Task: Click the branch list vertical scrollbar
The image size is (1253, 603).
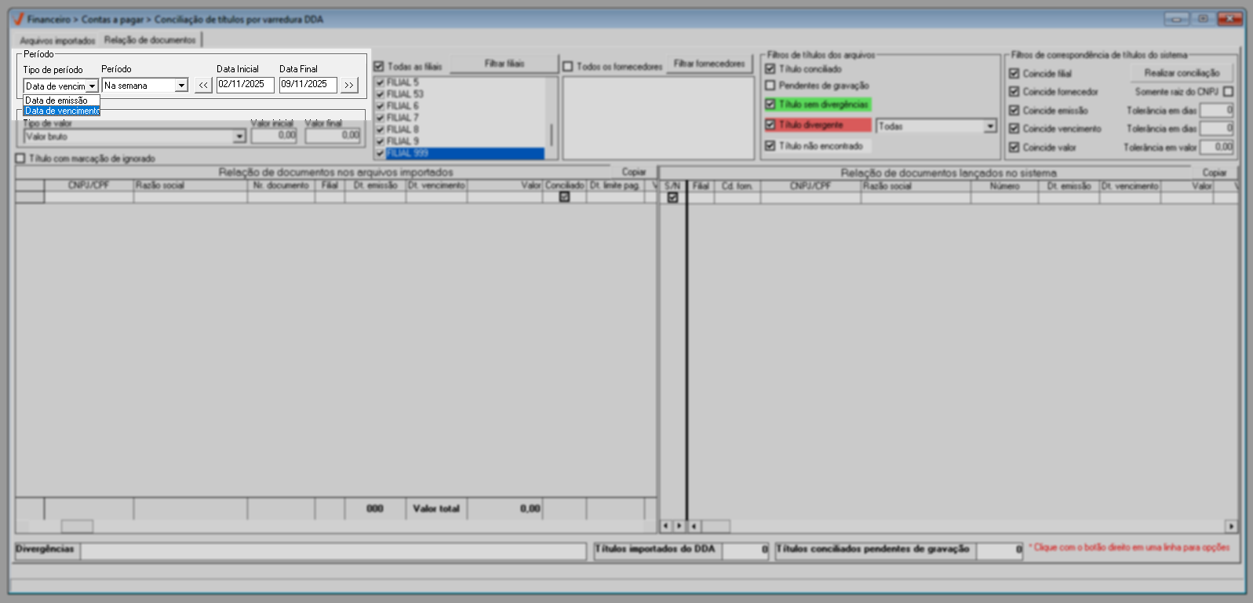Action: (x=551, y=118)
